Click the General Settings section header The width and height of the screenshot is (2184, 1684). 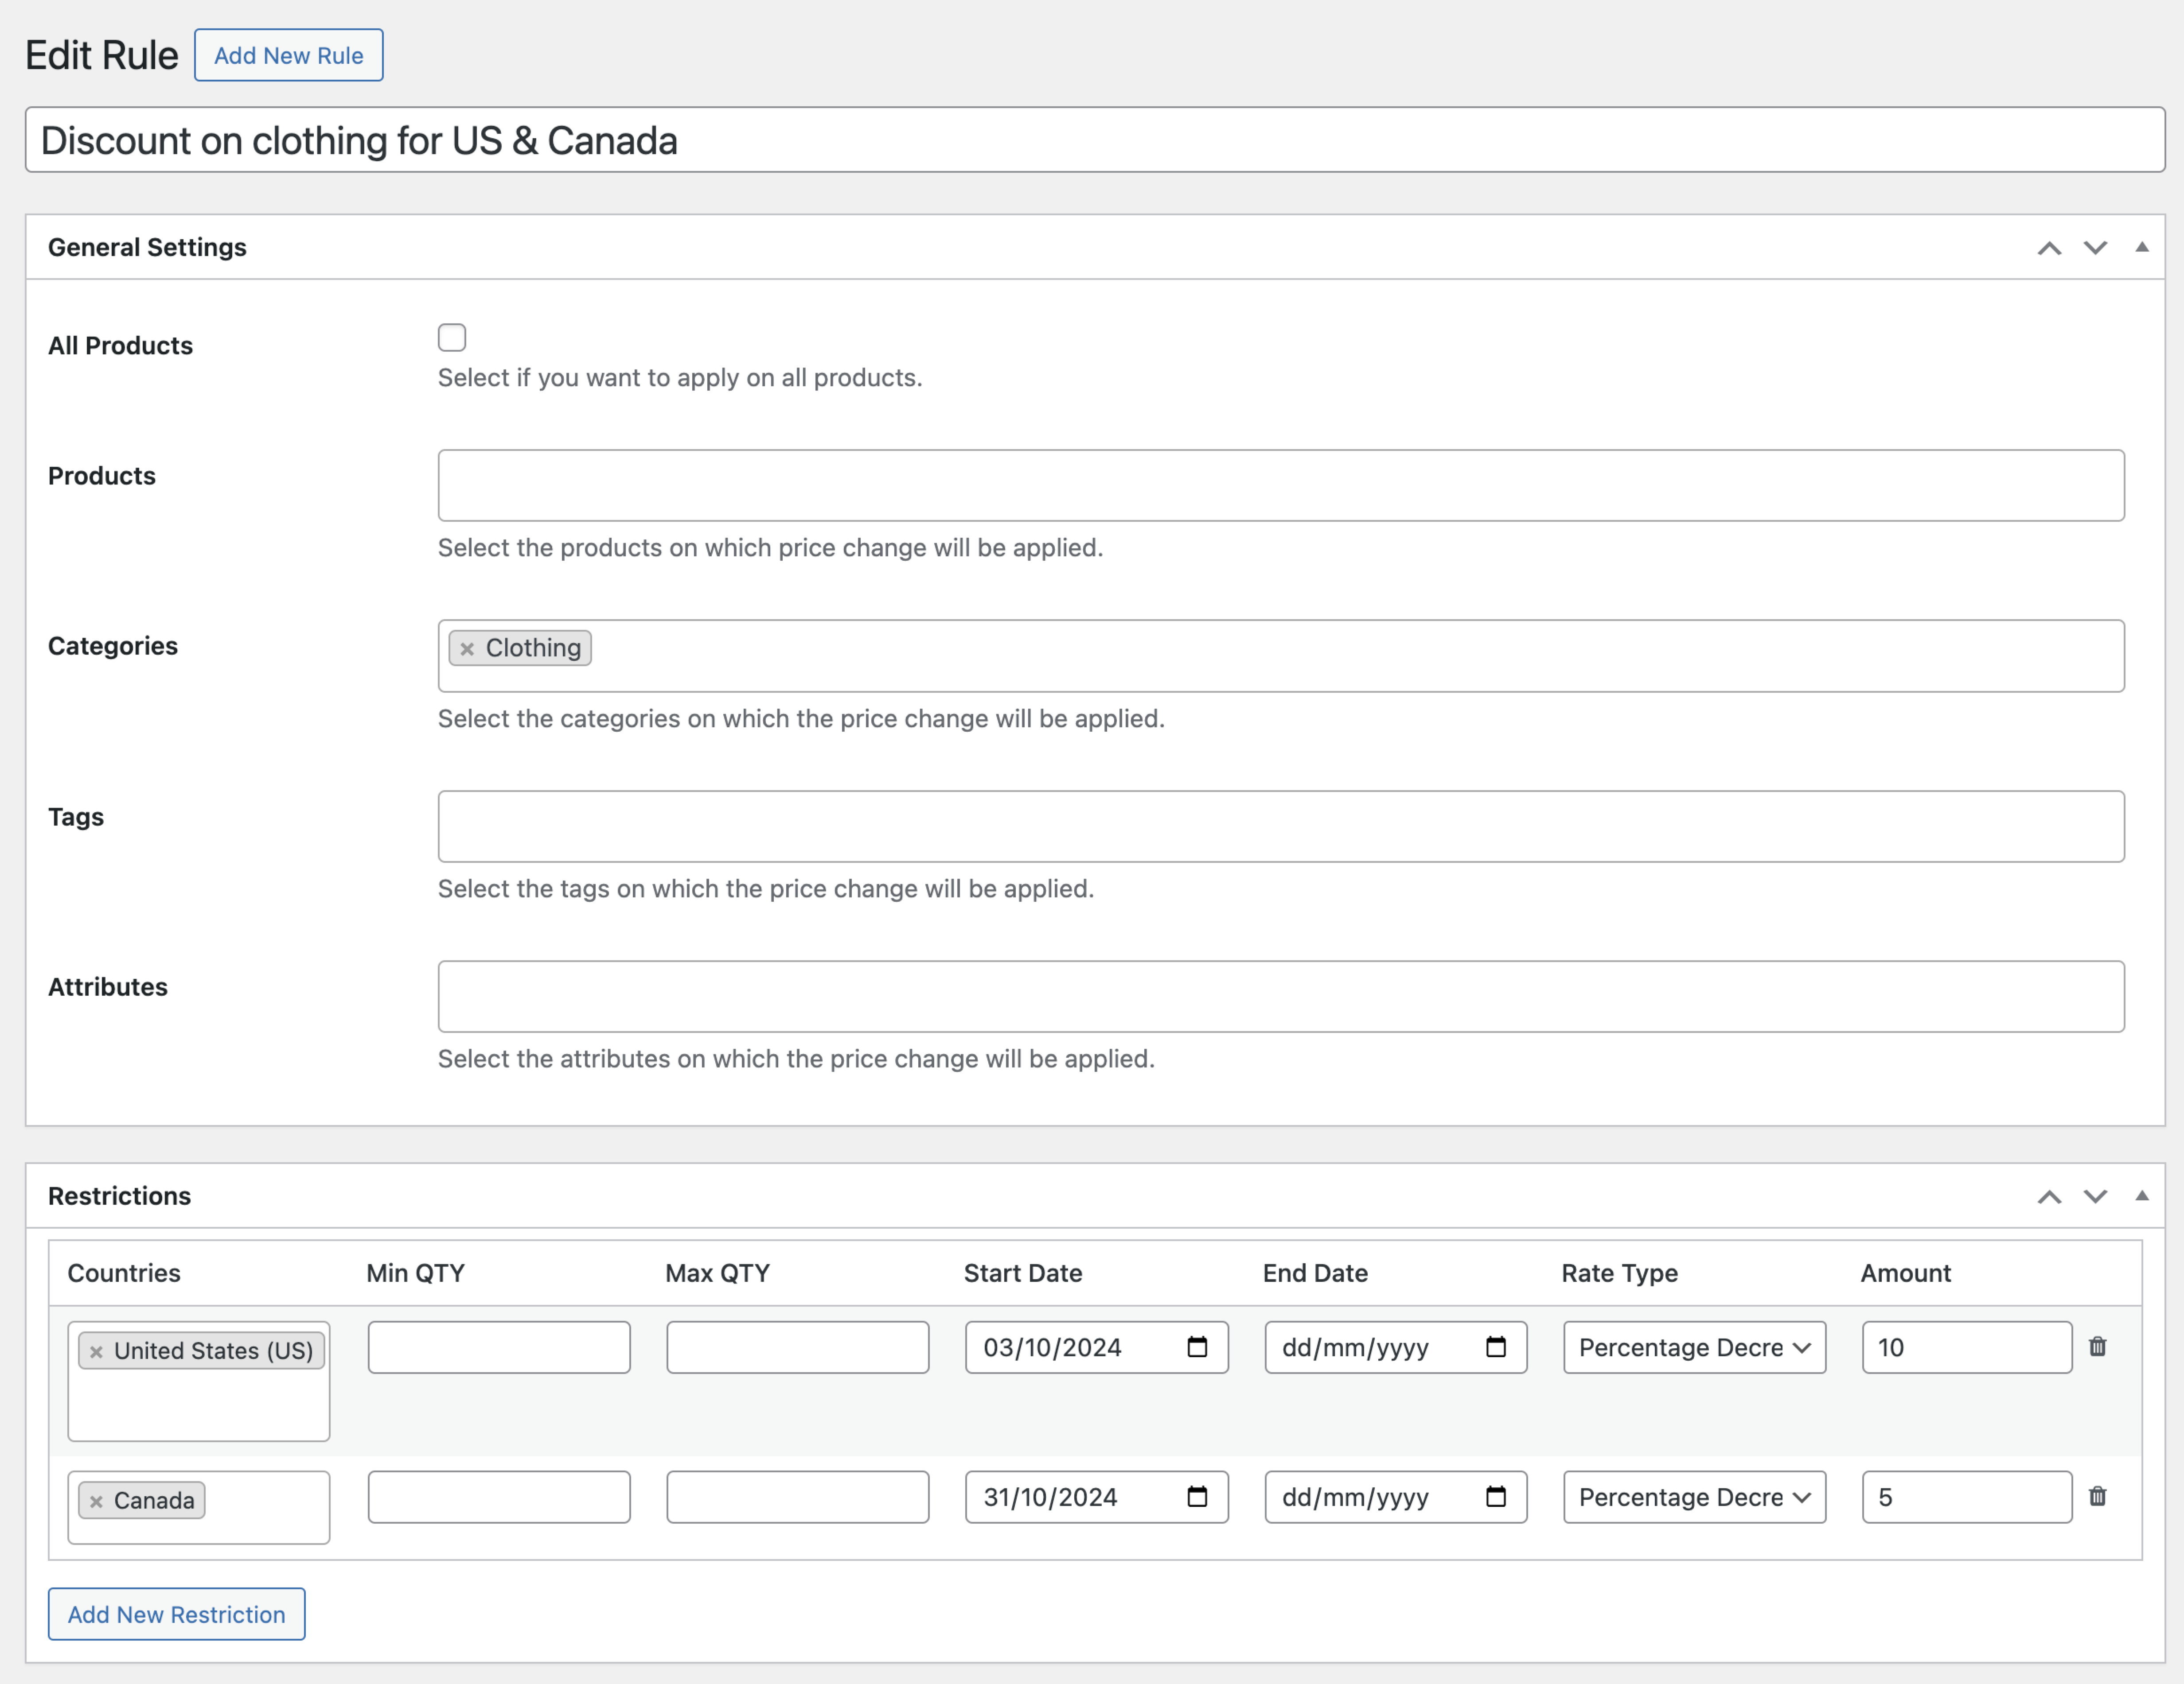(148, 247)
